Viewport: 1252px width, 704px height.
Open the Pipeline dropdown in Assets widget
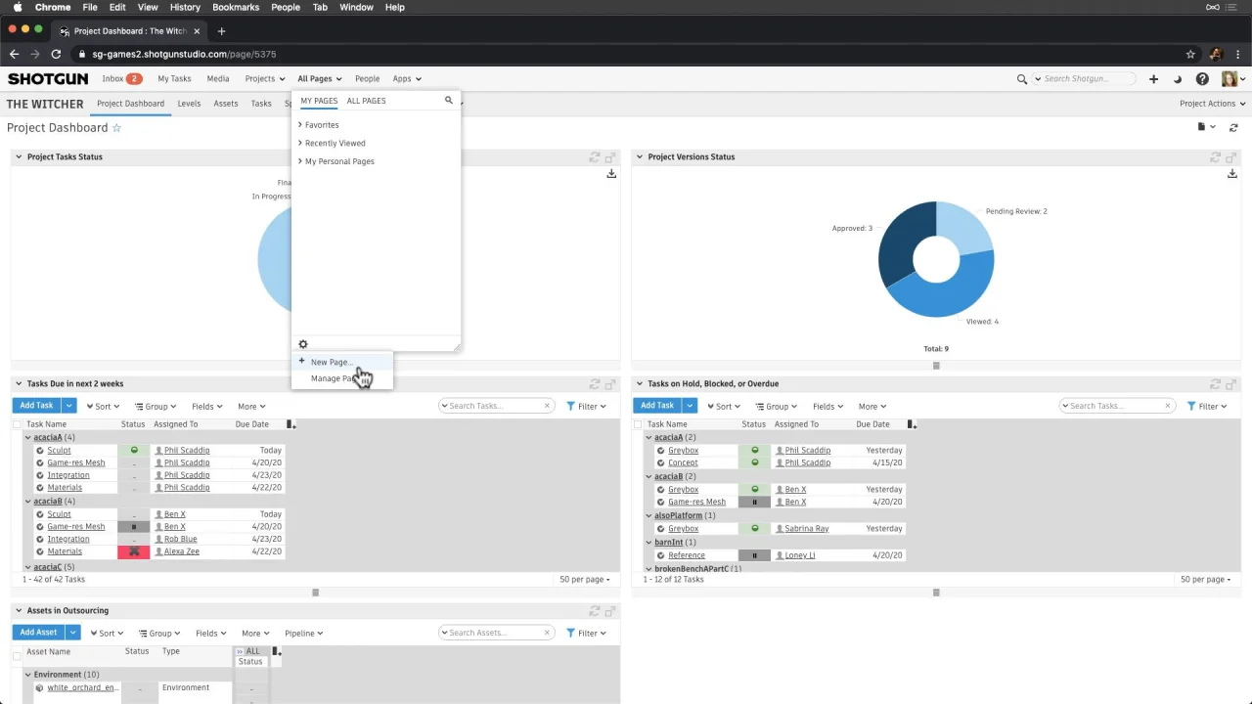coord(304,634)
